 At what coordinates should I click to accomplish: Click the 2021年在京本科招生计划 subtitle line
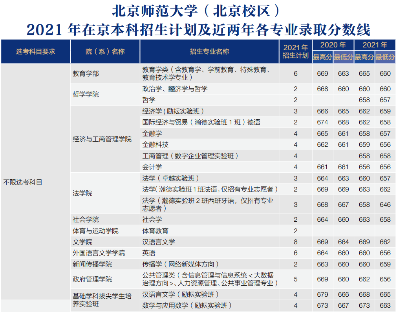click(x=198, y=29)
